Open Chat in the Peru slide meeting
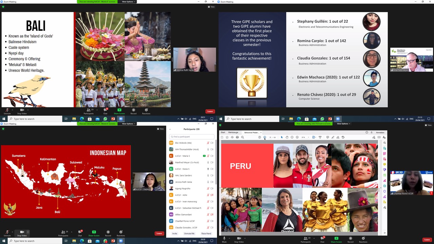Image resolution: width=434 pixels, height=244 pixels. pyautogui.click(x=322, y=239)
